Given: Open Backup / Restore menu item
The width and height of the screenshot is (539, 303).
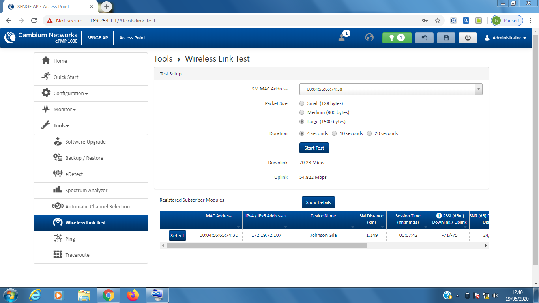Looking at the screenshot, I should [x=84, y=158].
